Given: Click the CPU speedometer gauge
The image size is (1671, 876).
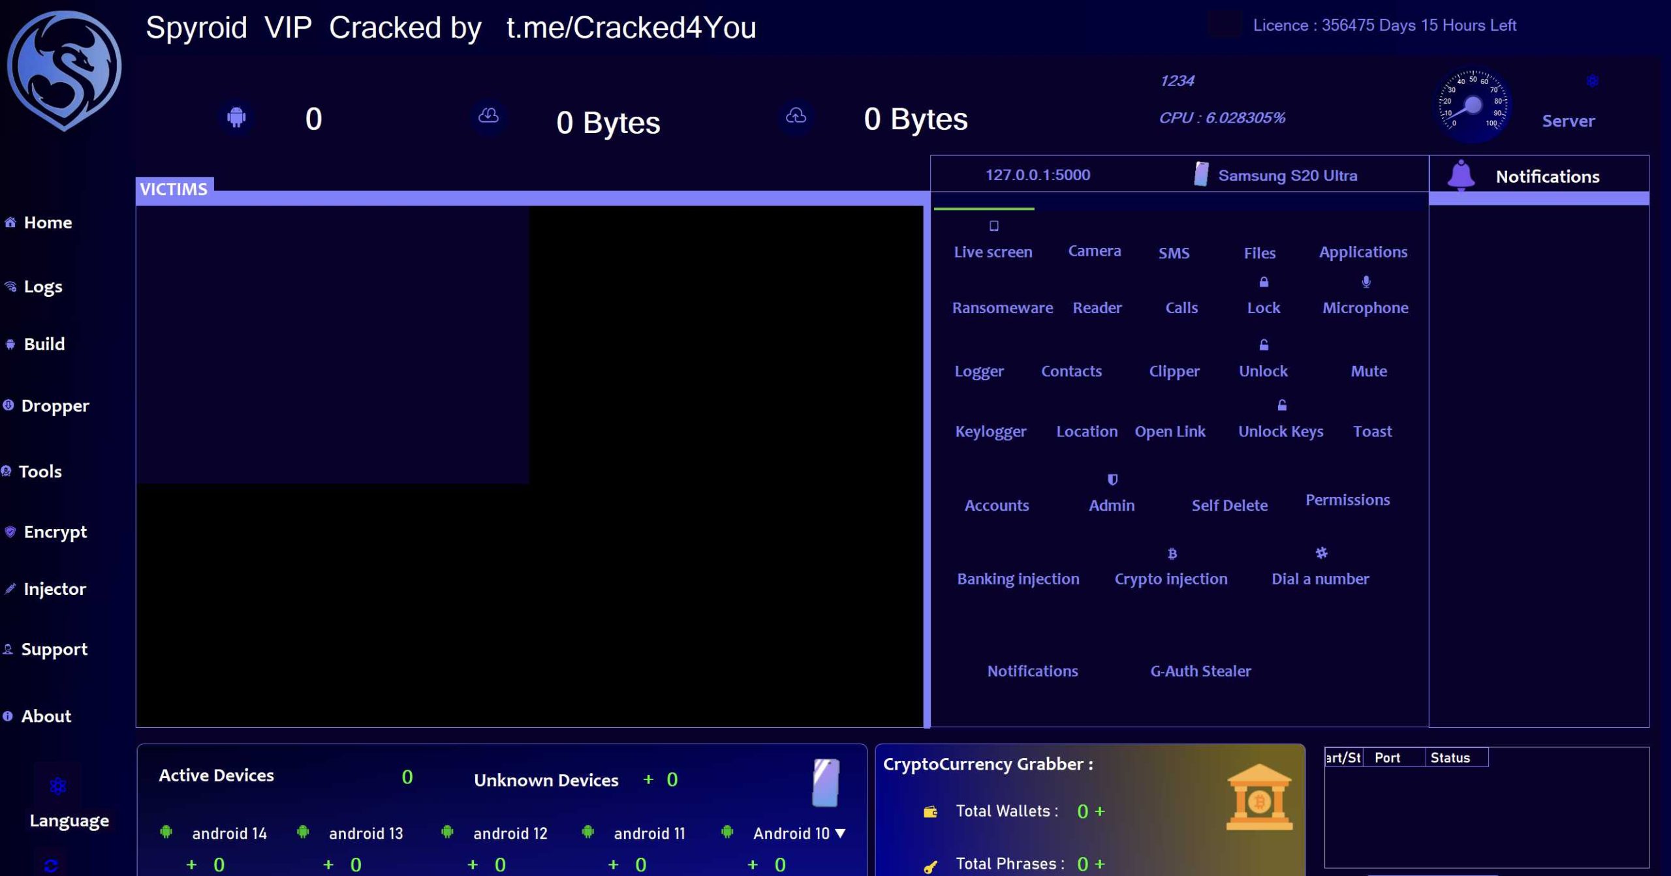Looking at the screenshot, I should (1473, 105).
